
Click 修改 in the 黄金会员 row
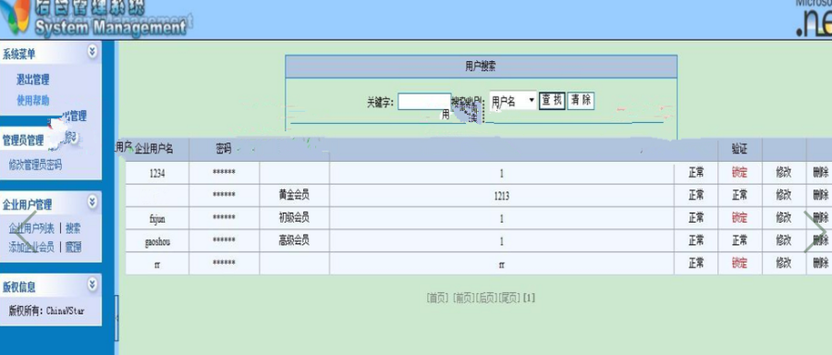click(x=784, y=195)
